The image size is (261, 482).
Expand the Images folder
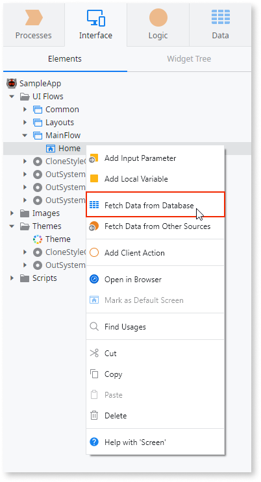[12, 213]
